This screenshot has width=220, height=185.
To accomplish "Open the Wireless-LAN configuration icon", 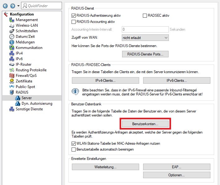I will pos(12,25).
